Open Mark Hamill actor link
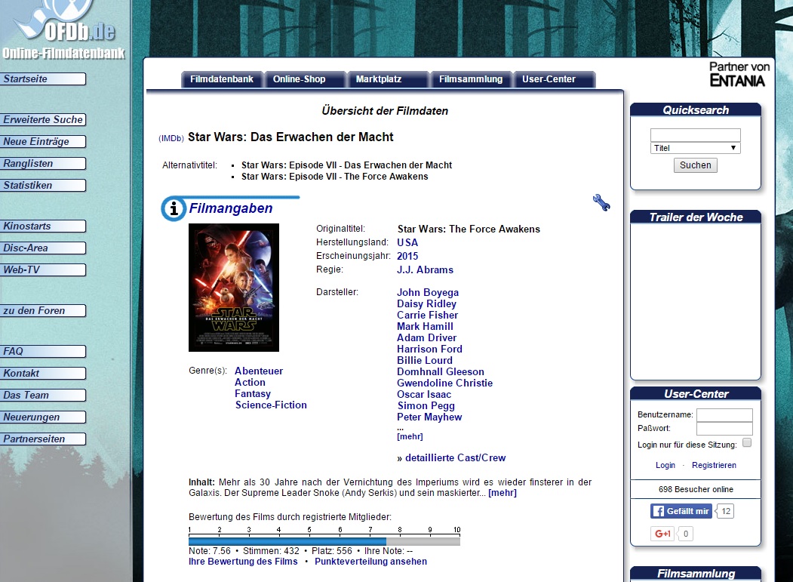 pyautogui.click(x=426, y=326)
